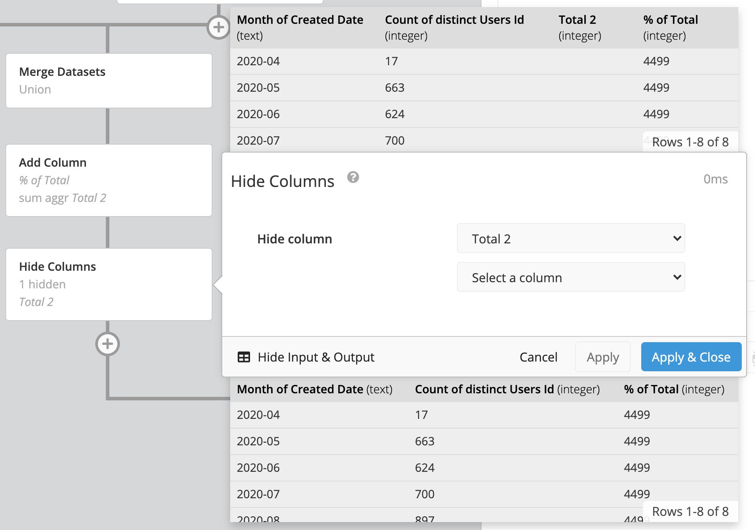The width and height of the screenshot is (755, 530).
Task: Click 2020-04 row in input table
Action: (x=484, y=61)
